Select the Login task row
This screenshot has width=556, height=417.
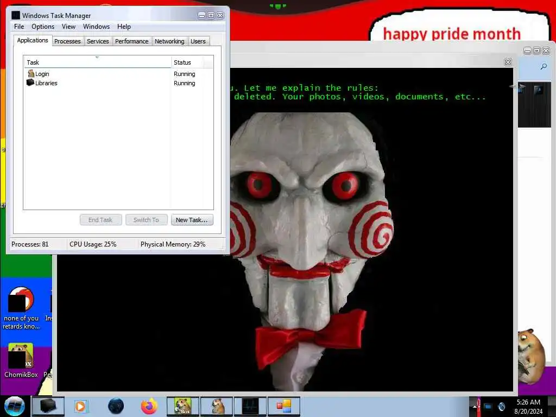pyautogui.click(x=119, y=74)
